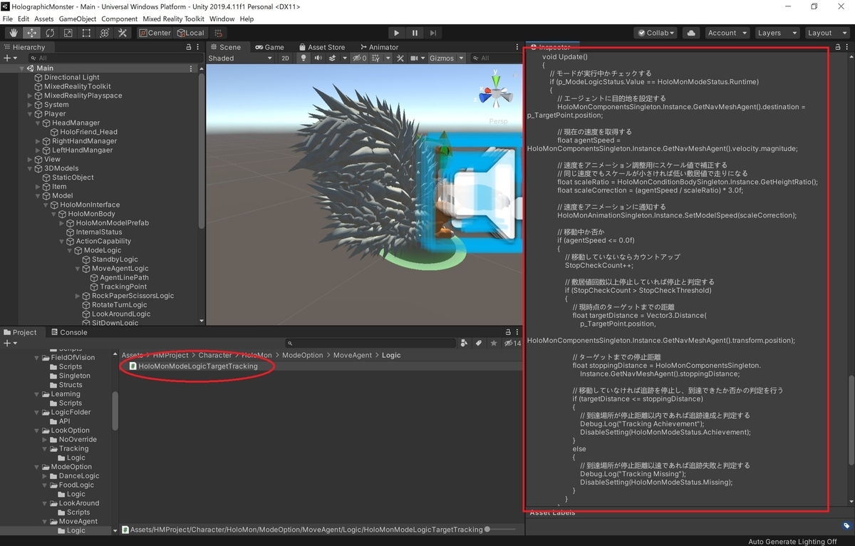Screen dimensions: 855x546
Task: Click the Project panel search field
Action: 369,344
